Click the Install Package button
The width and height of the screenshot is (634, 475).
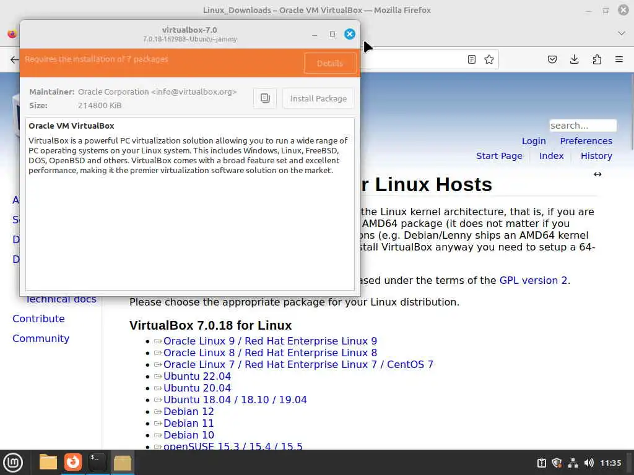tap(318, 98)
